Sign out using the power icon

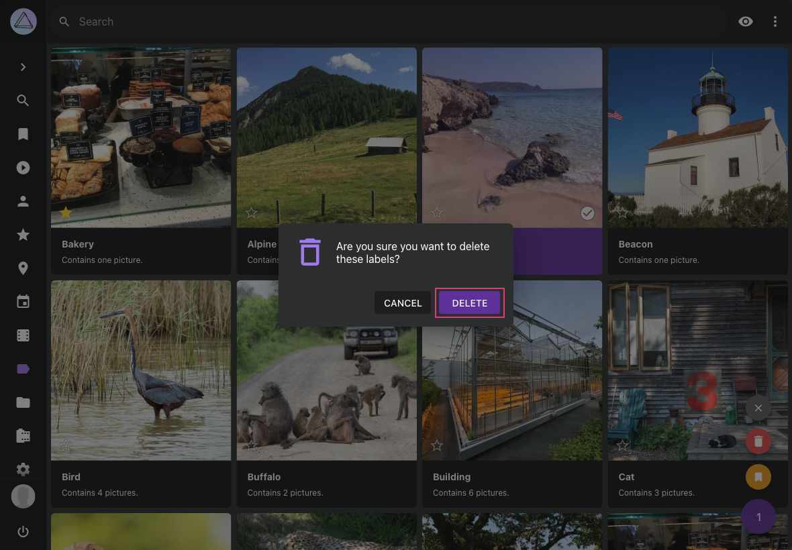coord(23,531)
